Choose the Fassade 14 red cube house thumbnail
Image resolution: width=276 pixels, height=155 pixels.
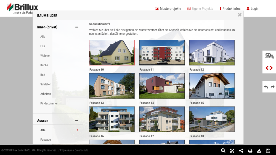click(x=162, y=86)
